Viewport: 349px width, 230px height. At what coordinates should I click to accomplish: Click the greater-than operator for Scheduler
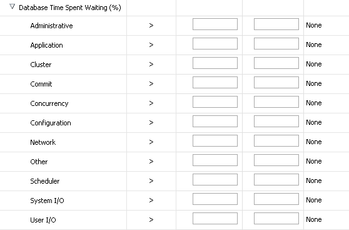[151, 180]
